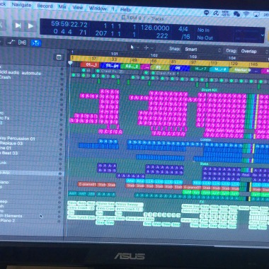This screenshot has height=269, width=269.
Task: Select the first E-piano01 region
Action: tap(87, 185)
